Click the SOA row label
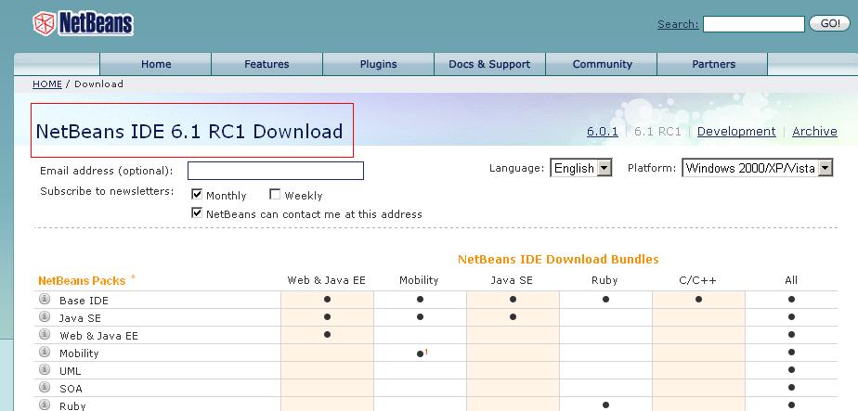This screenshot has height=411, width=858. 71,389
